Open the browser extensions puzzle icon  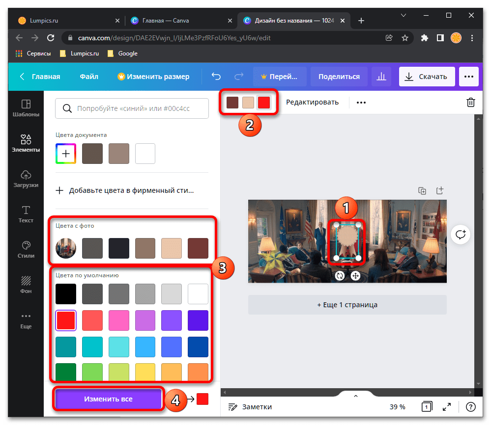tap(424, 38)
